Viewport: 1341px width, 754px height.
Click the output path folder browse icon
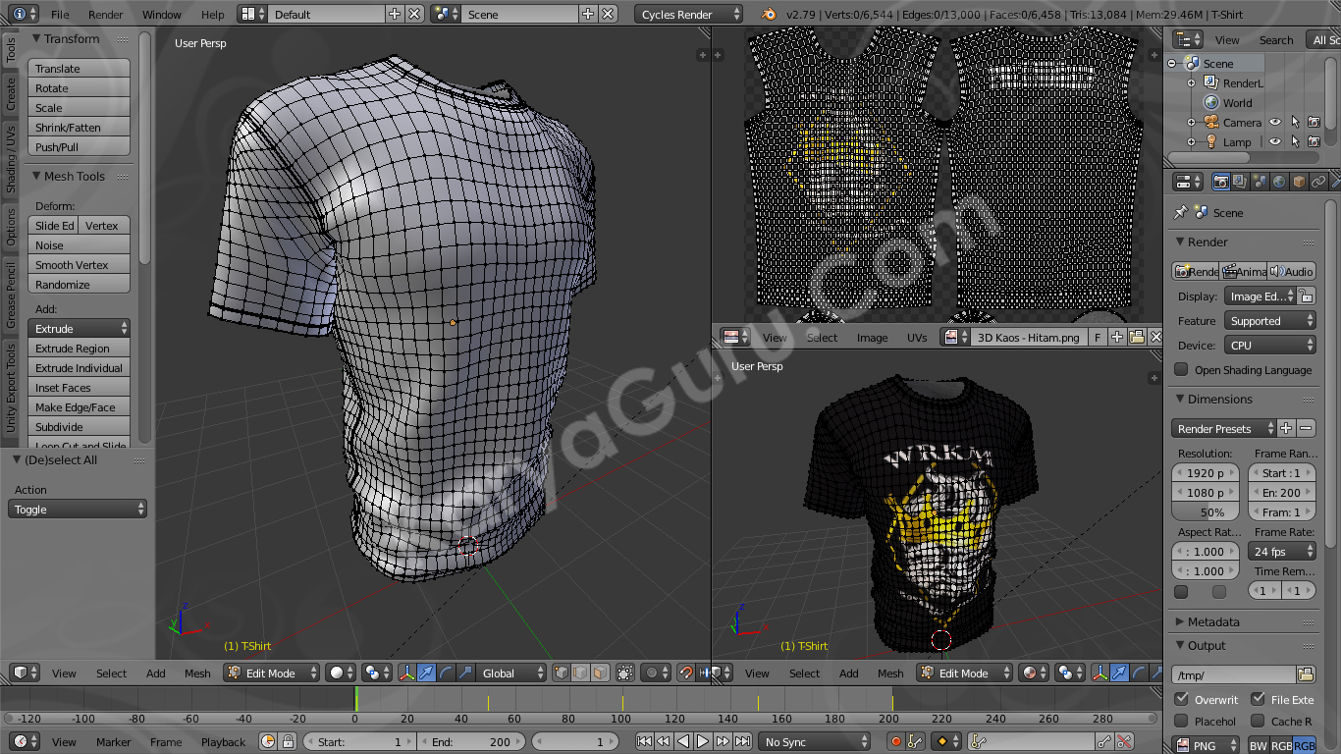(1305, 674)
